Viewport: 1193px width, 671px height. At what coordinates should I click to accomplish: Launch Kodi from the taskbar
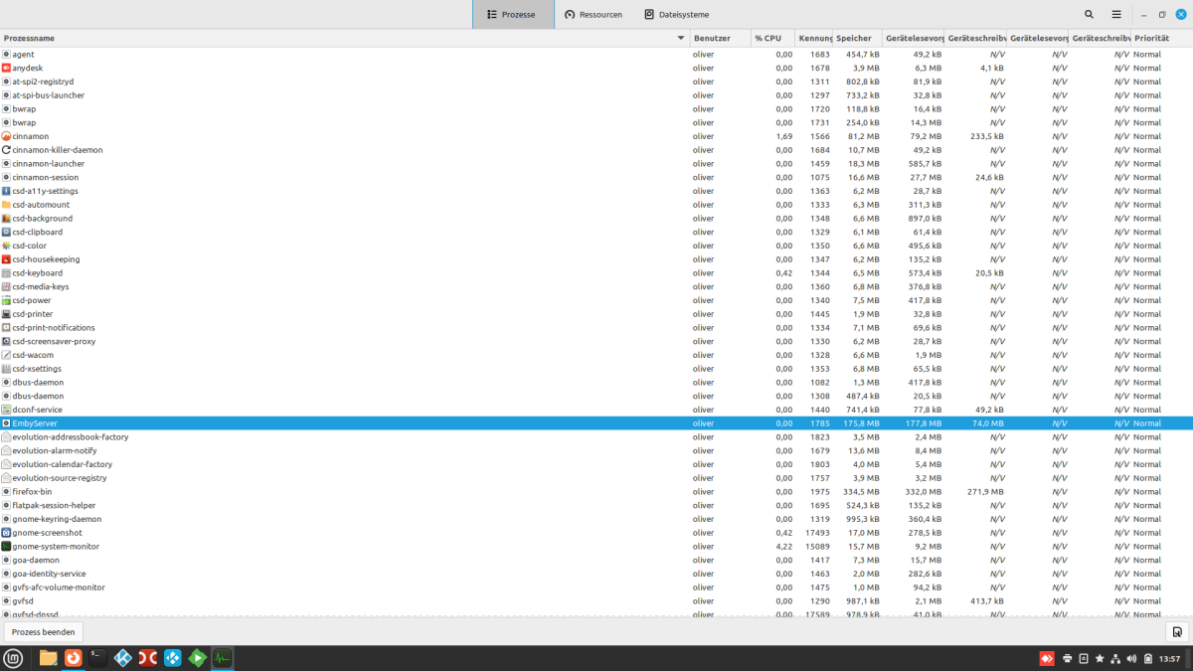[x=122, y=657]
